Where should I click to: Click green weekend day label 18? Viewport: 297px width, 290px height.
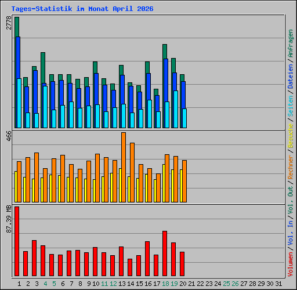click(165, 284)
